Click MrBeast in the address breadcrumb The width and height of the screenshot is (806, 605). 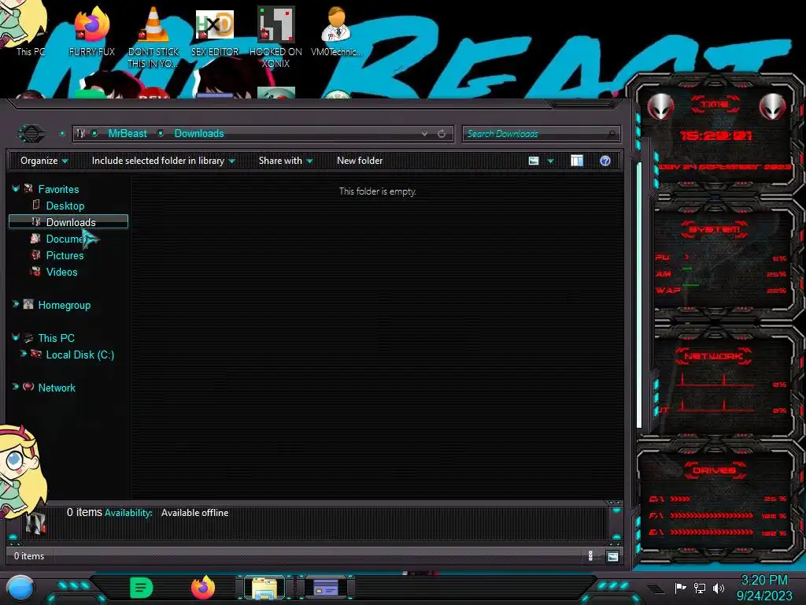pos(128,134)
